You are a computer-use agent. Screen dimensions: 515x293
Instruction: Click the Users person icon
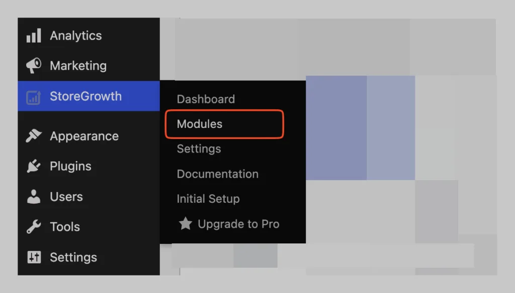tap(34, 196)
